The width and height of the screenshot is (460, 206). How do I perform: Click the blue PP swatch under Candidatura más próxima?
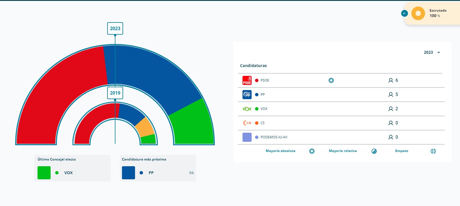[x=129, y=173]
